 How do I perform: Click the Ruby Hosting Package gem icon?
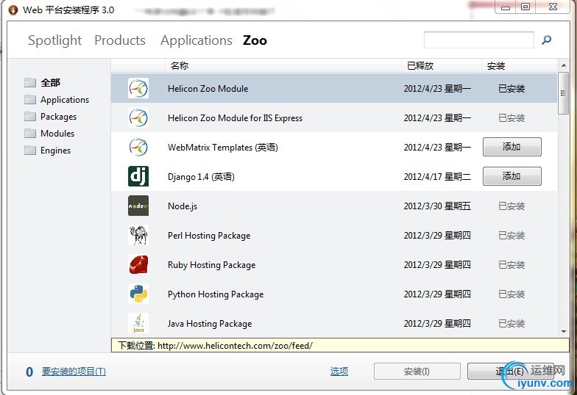pos(138,264)
